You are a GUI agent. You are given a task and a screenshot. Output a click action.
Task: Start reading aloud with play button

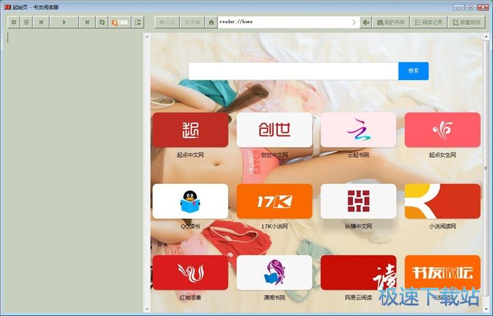64,22
